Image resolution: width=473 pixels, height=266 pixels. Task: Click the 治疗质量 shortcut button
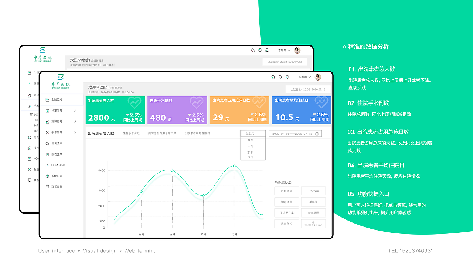coord(287,202)
